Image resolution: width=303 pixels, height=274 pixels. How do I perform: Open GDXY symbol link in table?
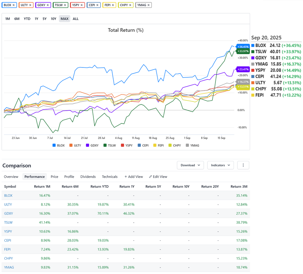click(9, 213)
